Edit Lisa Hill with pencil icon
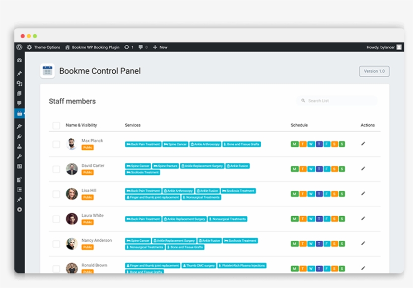The image size is (413, 288). (363, 194)
